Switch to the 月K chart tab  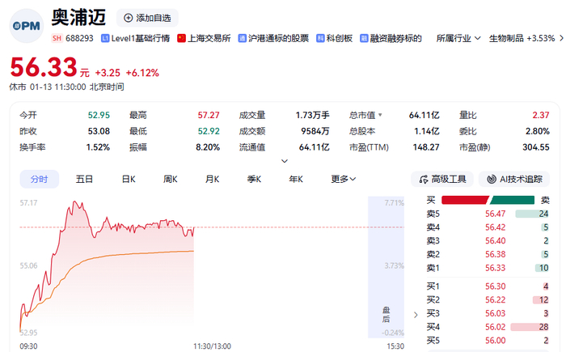pos(212,180)
